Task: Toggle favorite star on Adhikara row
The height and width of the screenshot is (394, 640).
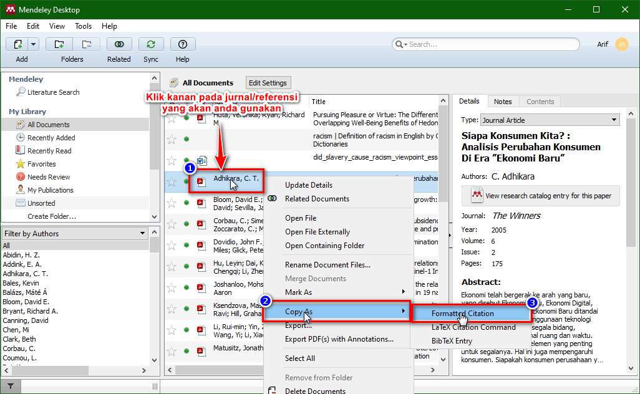Action: point(172,182)
